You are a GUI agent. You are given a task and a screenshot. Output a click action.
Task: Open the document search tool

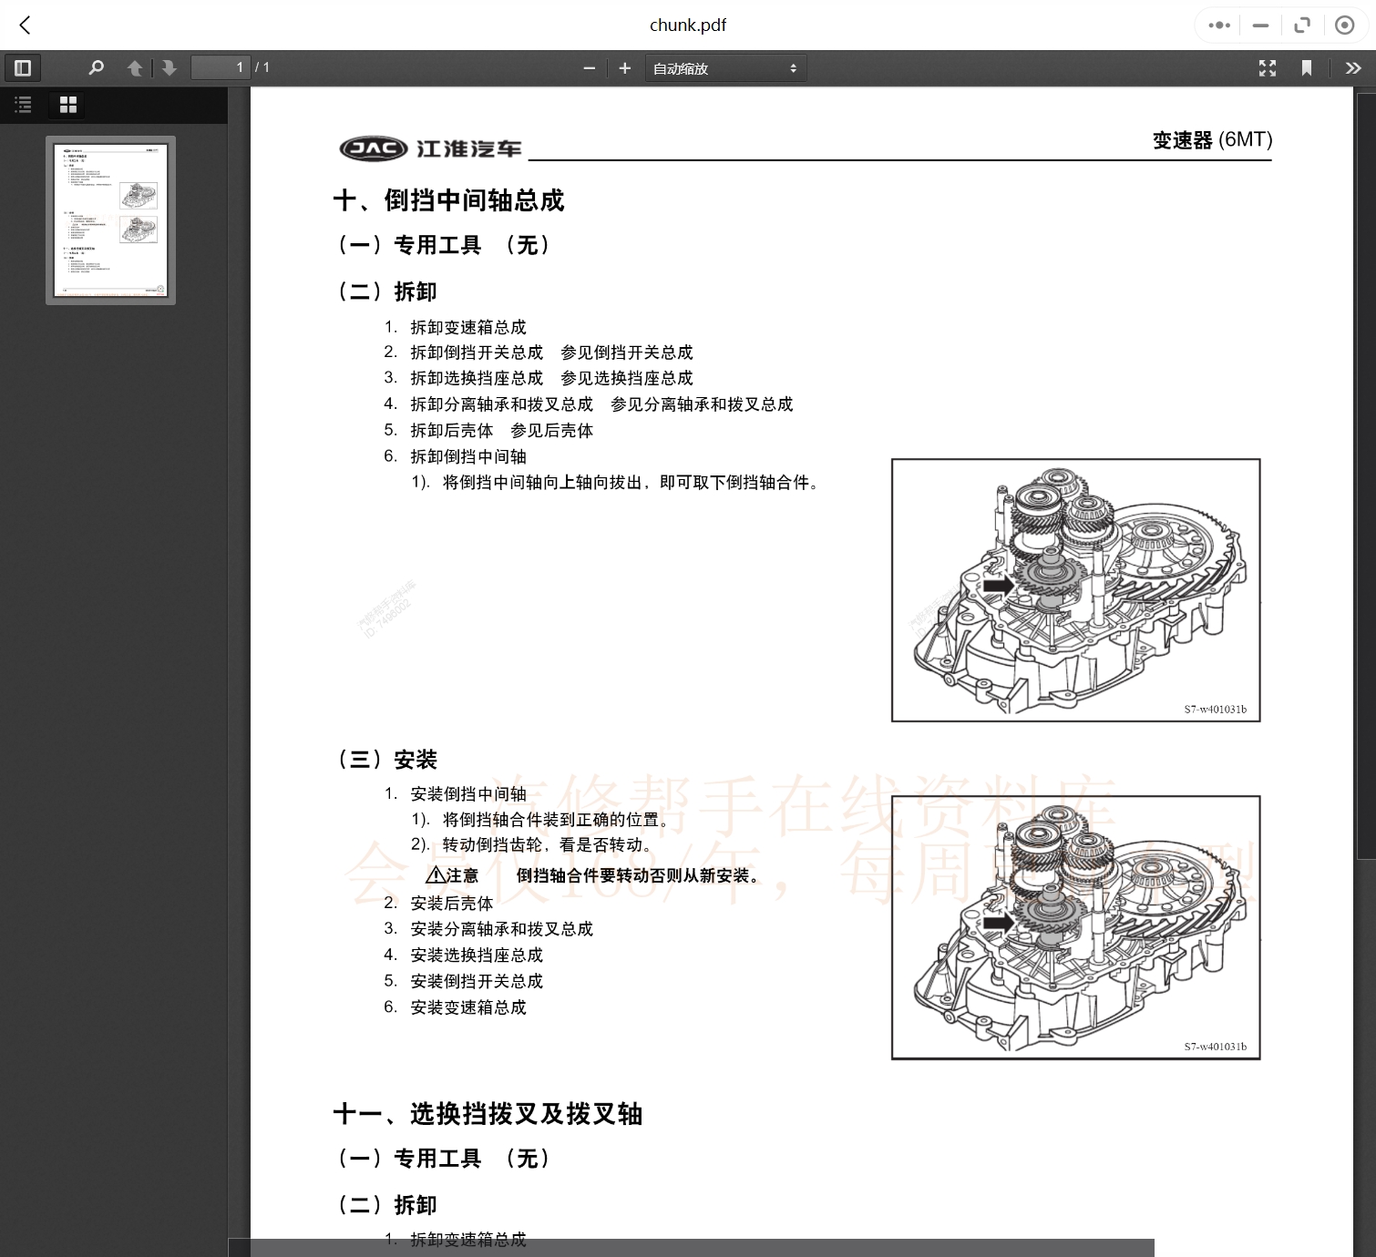click(96, 67)
